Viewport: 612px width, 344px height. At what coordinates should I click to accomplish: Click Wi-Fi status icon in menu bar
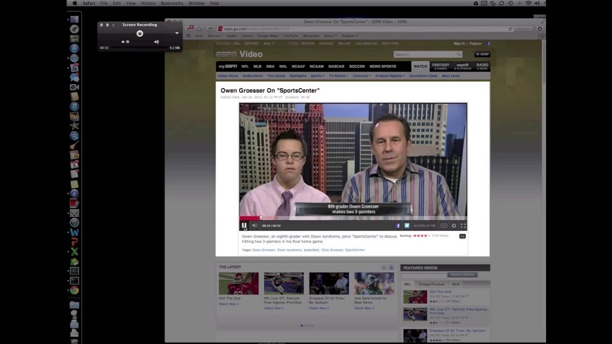528,3
